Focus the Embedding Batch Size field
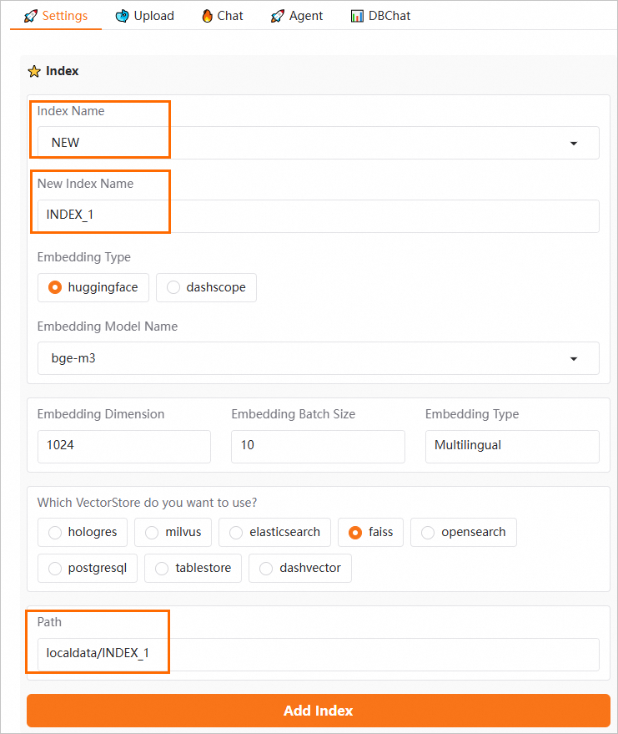The height and width of the screenshot is (734, 618). 318,446
